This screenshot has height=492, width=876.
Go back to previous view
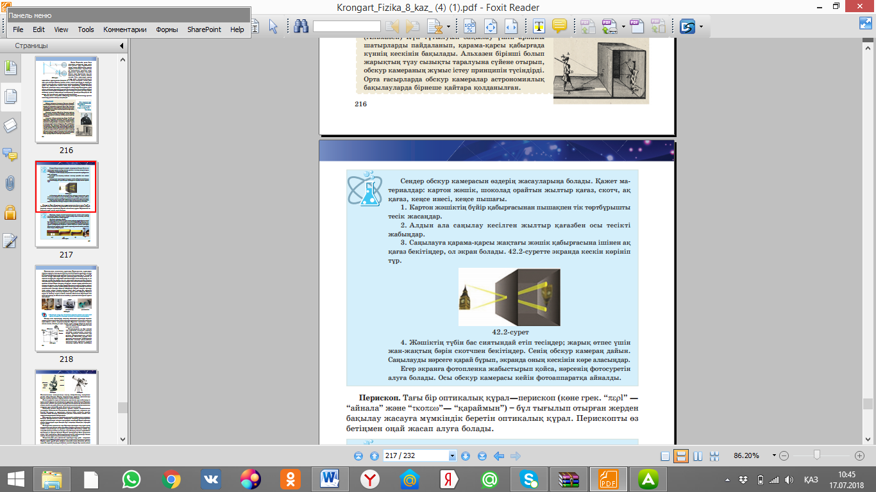(x=498, y=456)
